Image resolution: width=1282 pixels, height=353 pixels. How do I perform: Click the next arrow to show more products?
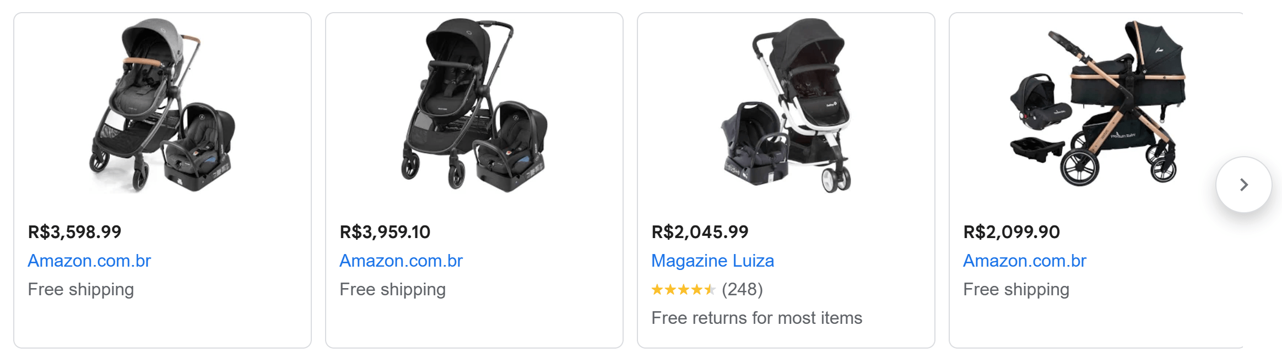click(1243, 185)
